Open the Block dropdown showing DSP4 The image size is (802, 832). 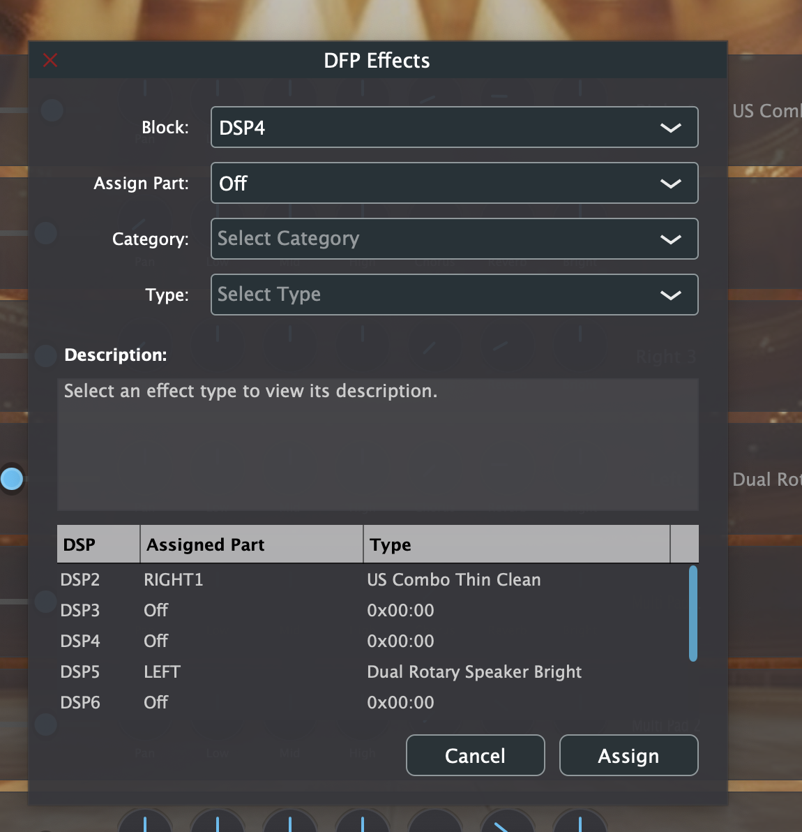tap(454, 127)
